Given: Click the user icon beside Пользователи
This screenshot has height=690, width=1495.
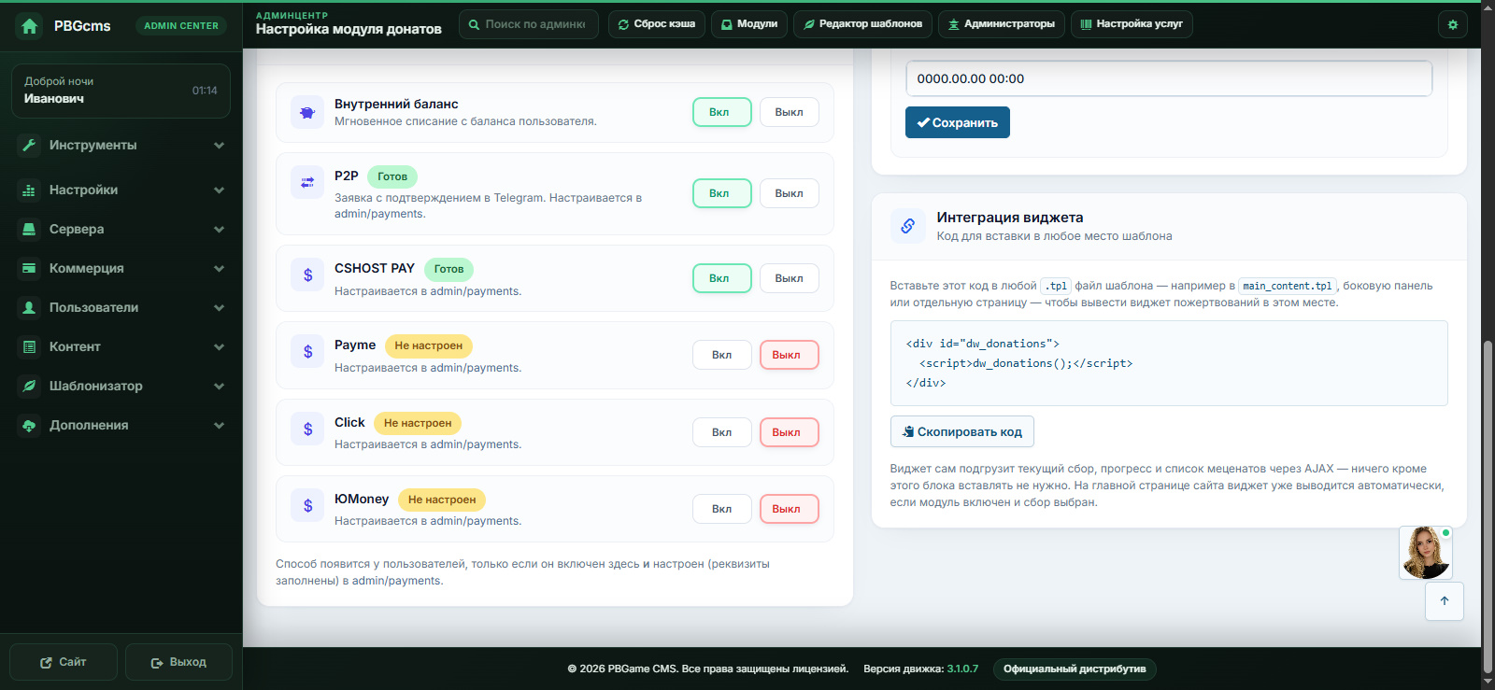Looking at the screenshot, I should click(29, 307).
